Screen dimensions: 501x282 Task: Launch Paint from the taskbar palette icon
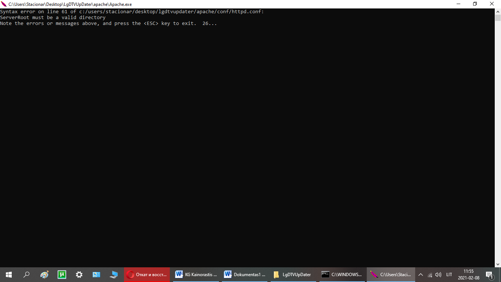click(44, 275)
